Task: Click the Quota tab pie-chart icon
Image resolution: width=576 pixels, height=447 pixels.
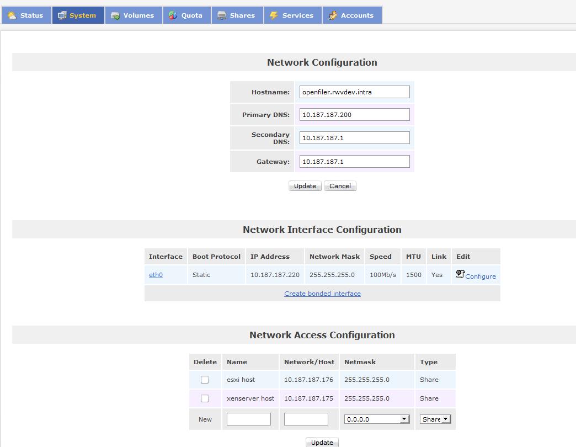Action: pyautogui.click(x=173, y=15)
